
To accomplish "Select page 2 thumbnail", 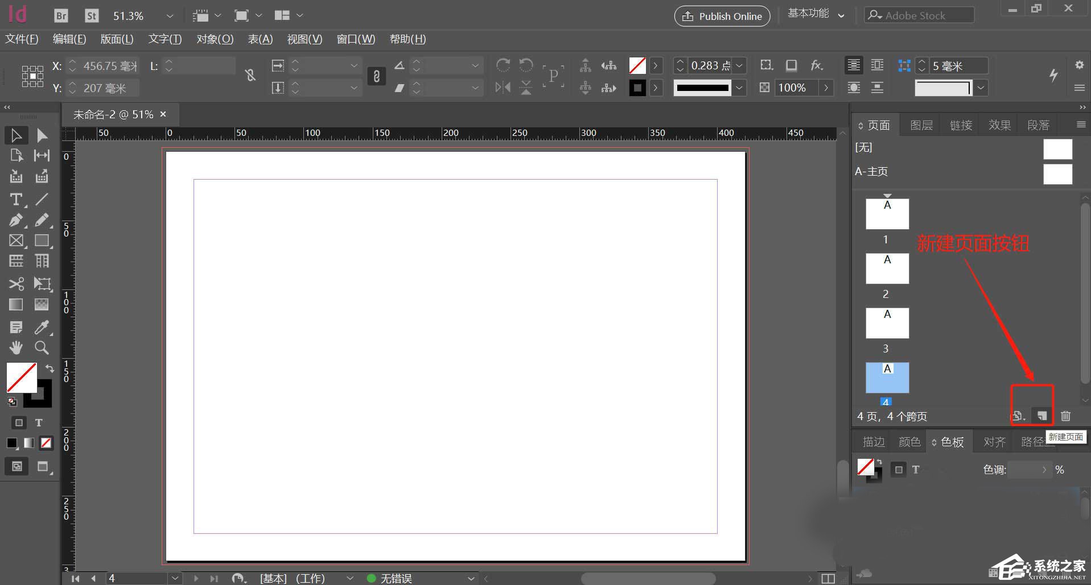I will coord(887,268).
